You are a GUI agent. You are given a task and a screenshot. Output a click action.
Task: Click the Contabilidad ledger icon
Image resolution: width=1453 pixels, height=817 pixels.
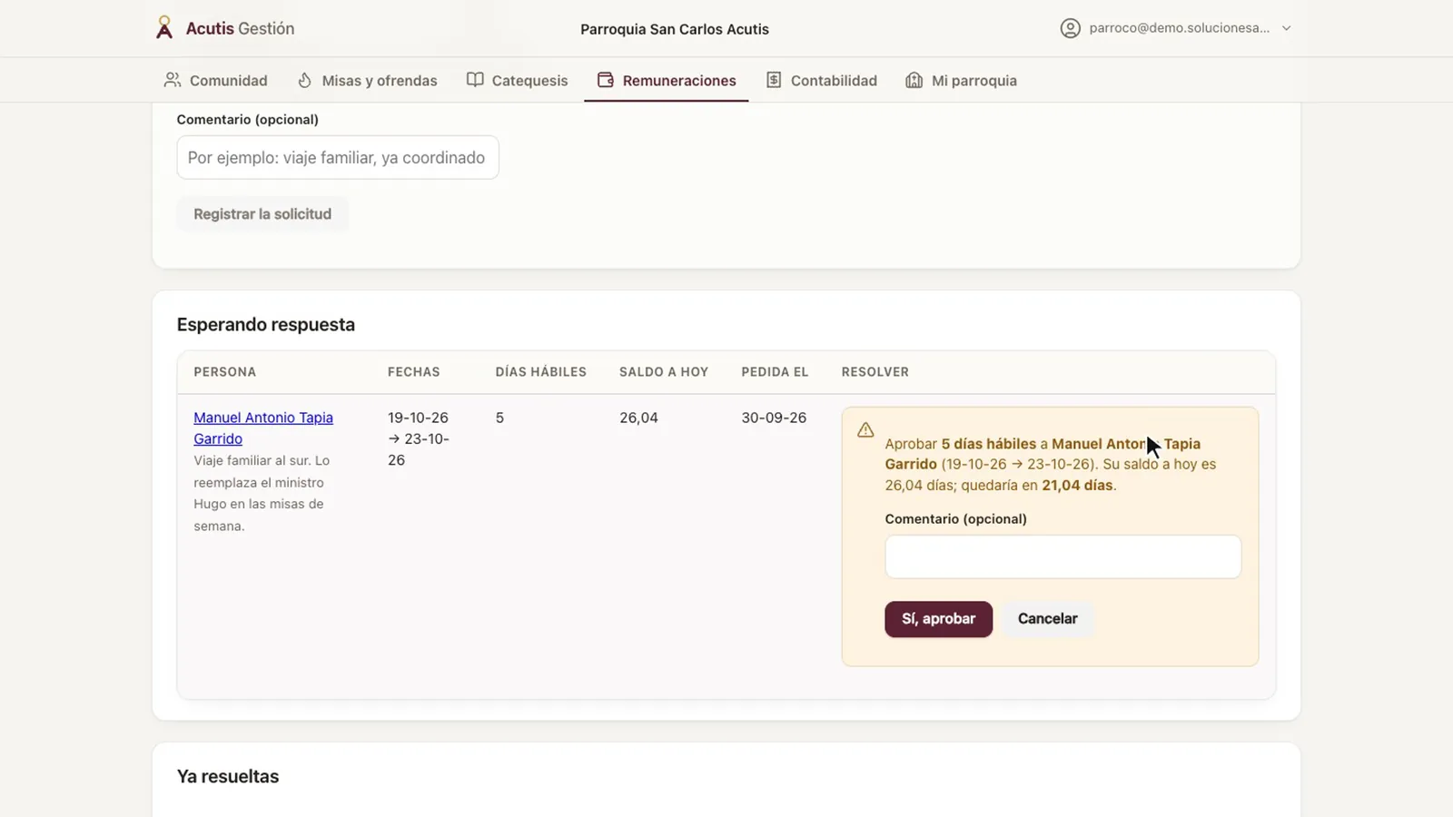[x=774, y=80]
